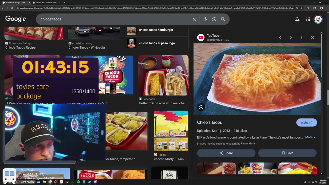Open the Chico's Tacos Recipe result

21,48
